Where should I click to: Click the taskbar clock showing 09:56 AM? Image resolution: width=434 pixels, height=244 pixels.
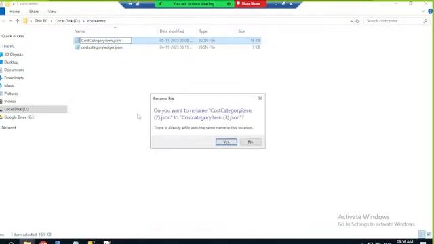405,242
